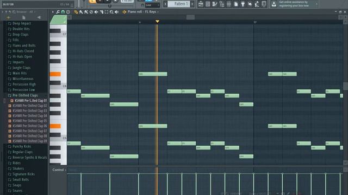Switch browser to the plugin database star tab
Viewport: 348px width, 195px height.
point(9,17)
